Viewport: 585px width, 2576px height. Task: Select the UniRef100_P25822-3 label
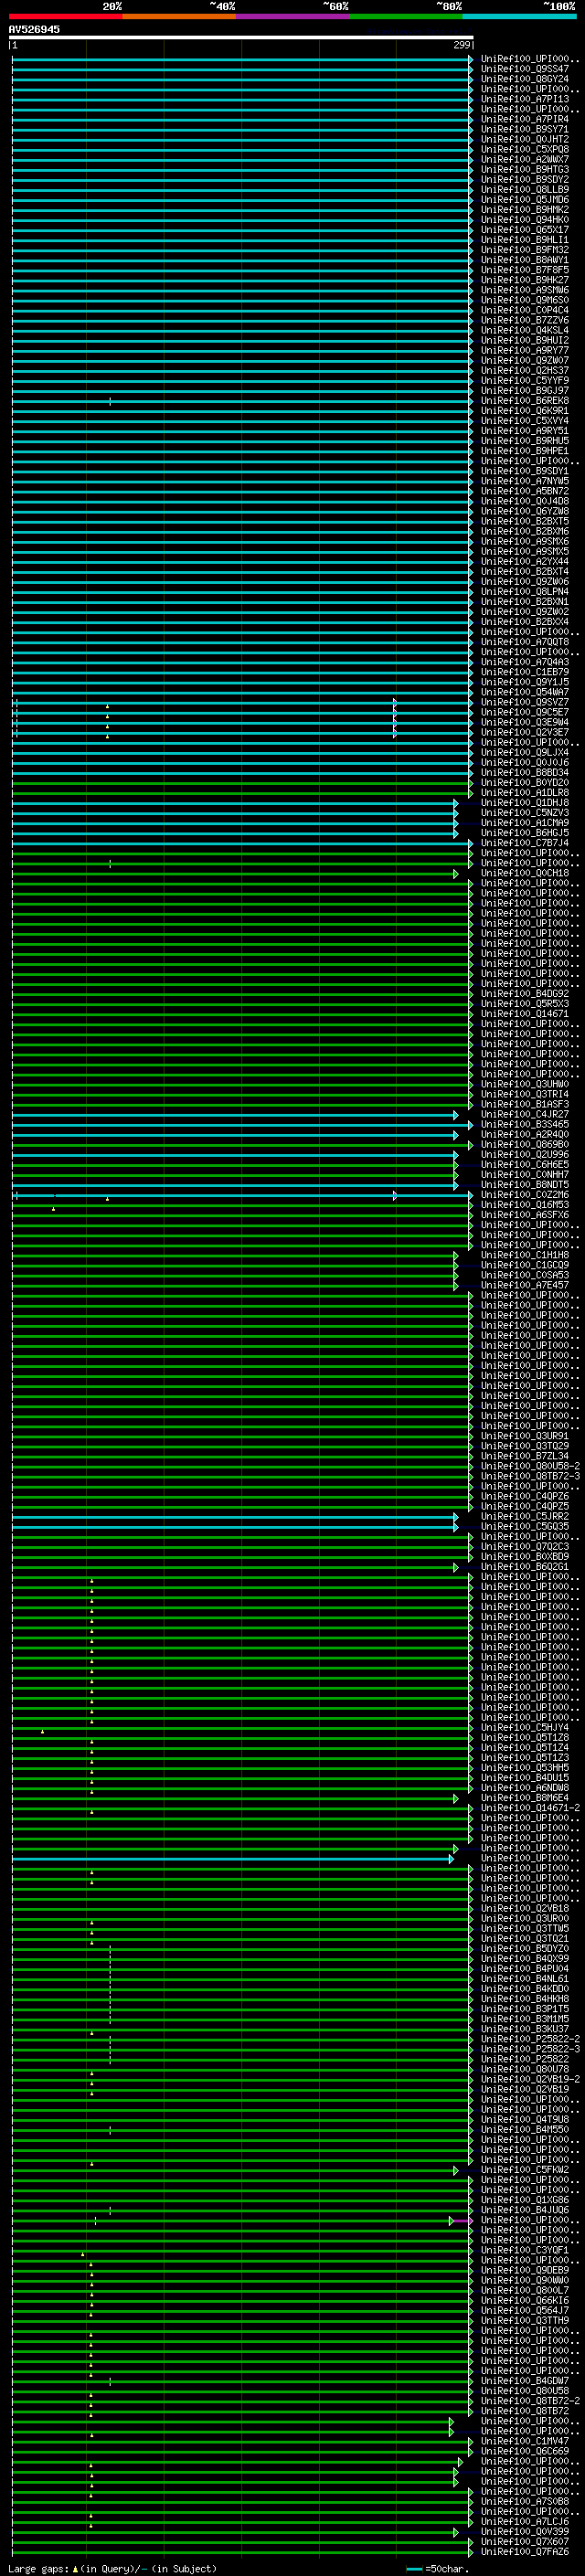click(530, 2048)
